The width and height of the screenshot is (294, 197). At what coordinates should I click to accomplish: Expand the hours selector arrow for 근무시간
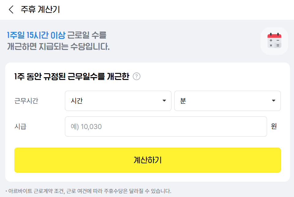(164, 100)
